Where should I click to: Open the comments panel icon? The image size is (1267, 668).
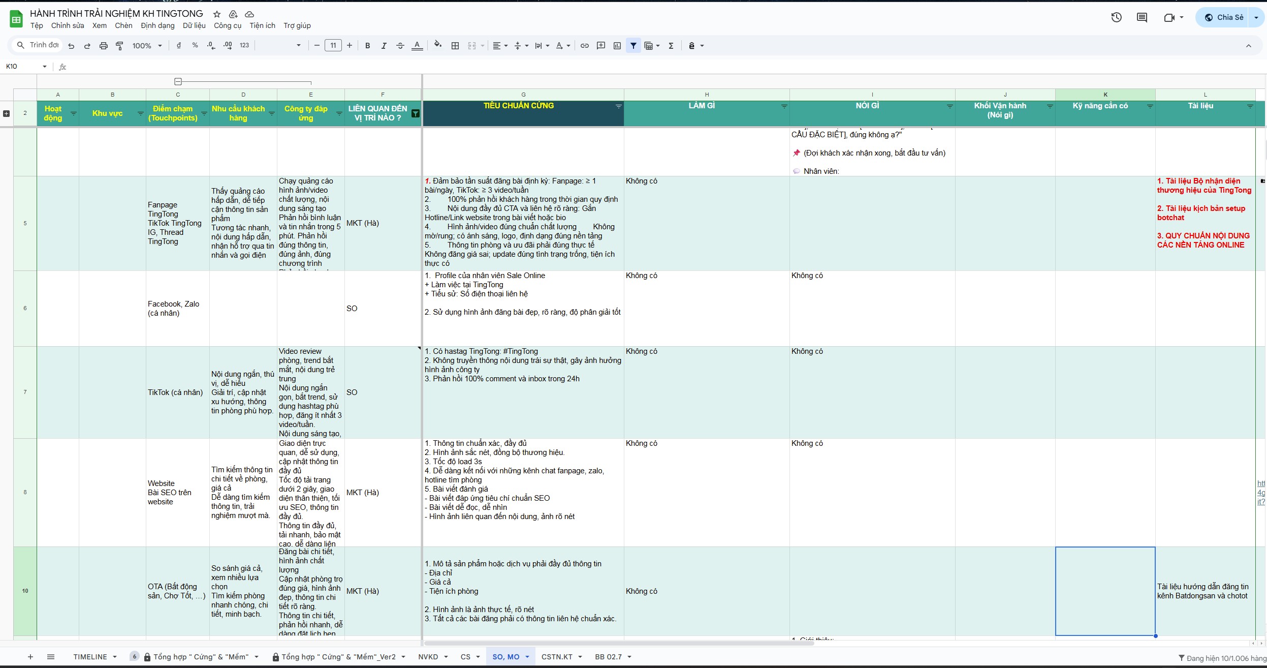pyautogui.click(x=1142, y=17)
